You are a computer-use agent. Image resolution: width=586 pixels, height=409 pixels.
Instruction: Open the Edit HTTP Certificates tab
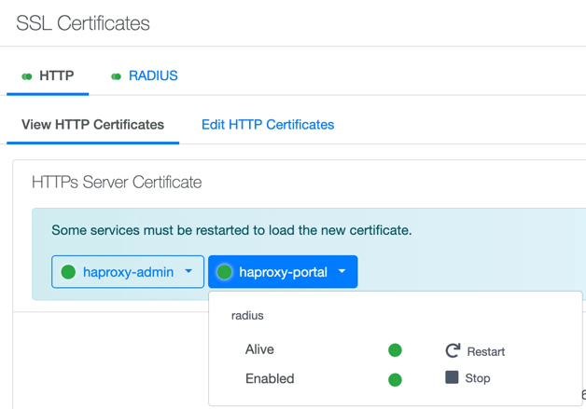(x=268, y=125)
